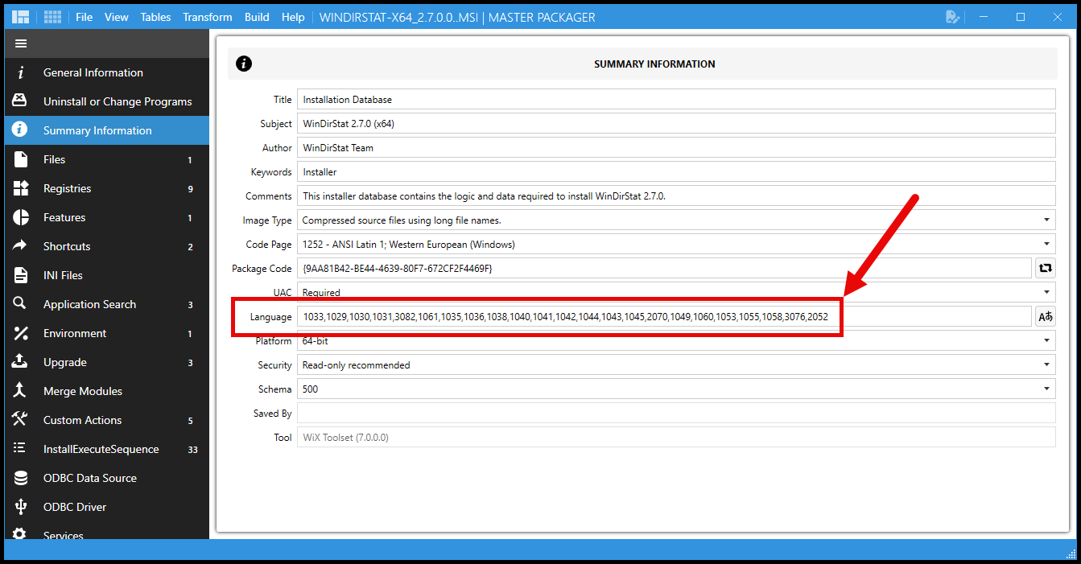Expand the UAC dropdown
This screenshot has height=564, width=1081.
tap(1046, 292)
